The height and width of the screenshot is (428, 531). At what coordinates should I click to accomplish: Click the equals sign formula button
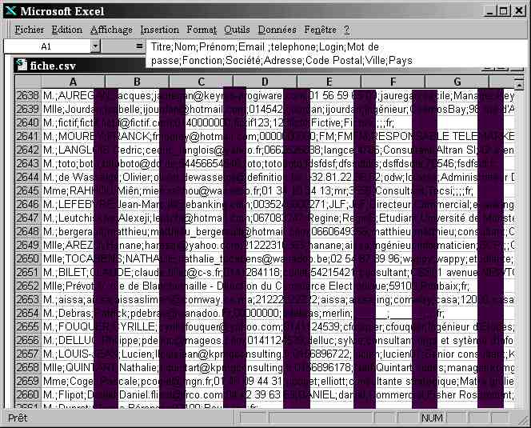(x=139, y=46)
